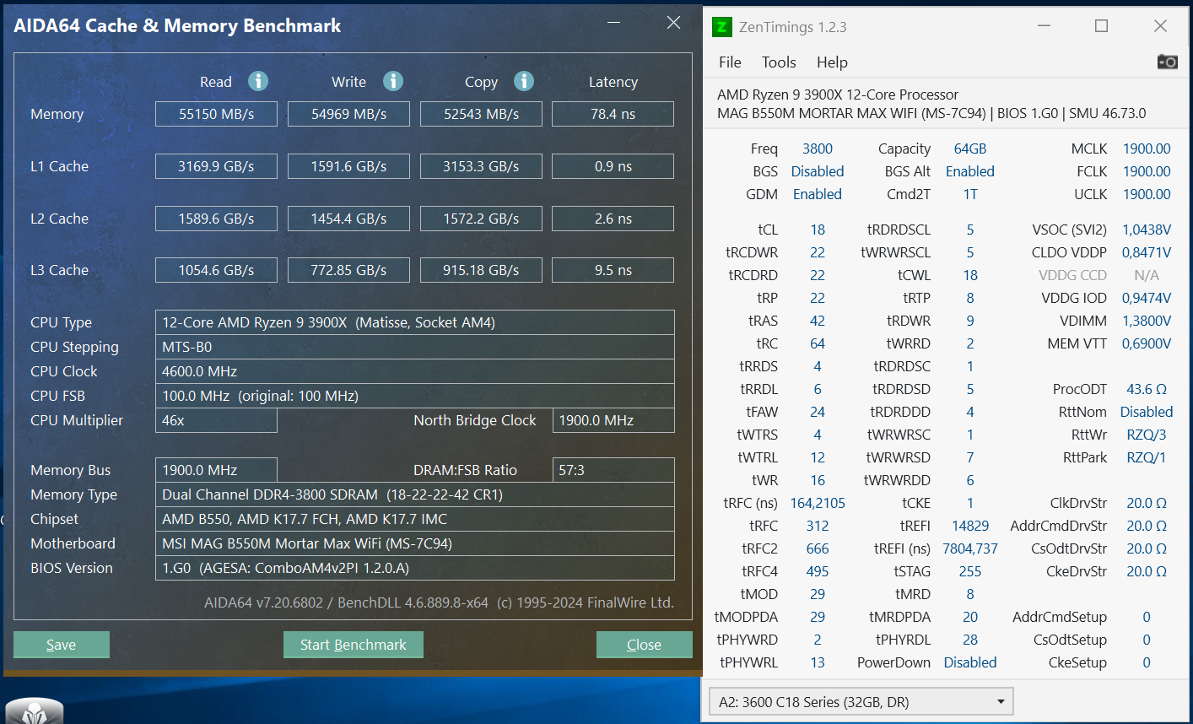Click the ProcODT value 43.6 Ω
Image resolution: width=1193 pixels, height=724 pixels.
pyautogui.click(x=1147, y=389)
